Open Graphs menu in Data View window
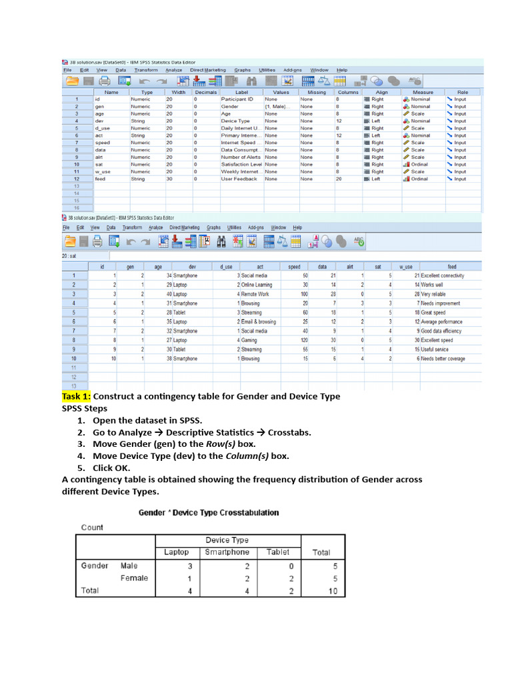This screenshot has width=512, height=683. tap(213, 227)
